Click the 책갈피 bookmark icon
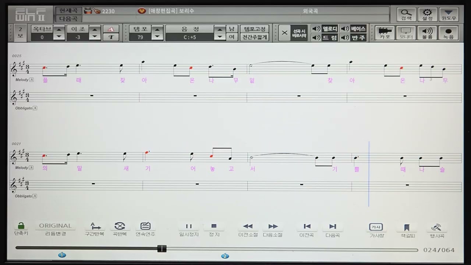Image resolution: width=471 pixels, height=265 pixels. click(407, 227)
